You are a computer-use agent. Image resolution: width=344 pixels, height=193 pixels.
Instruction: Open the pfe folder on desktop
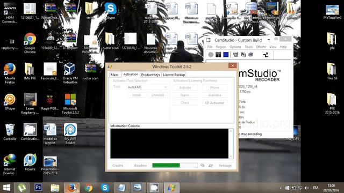pos(332,41)
